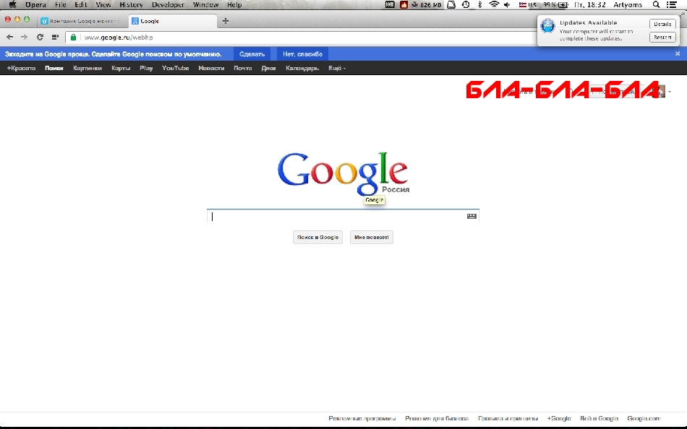Click the memory monitor 826 MB item
The height and width of the screenshot is (429, 687).
click(427, 5)
